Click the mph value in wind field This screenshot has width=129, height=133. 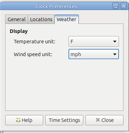pos(76,54)
